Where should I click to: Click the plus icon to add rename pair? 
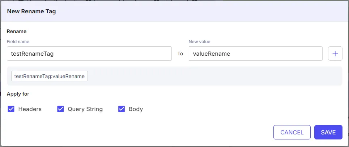tap(335, 54)
